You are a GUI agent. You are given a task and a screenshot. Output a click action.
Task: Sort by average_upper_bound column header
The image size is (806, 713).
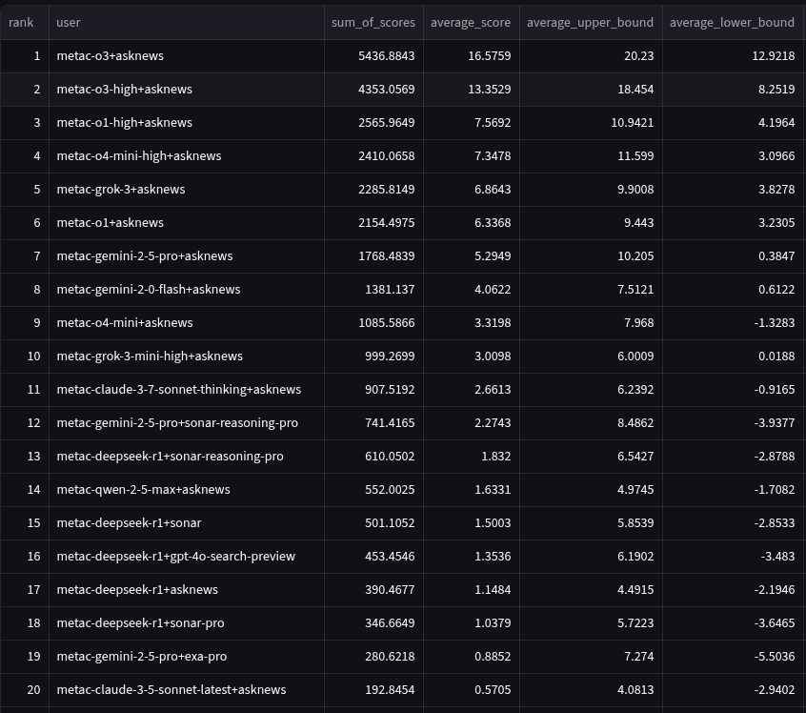[590, 22]
